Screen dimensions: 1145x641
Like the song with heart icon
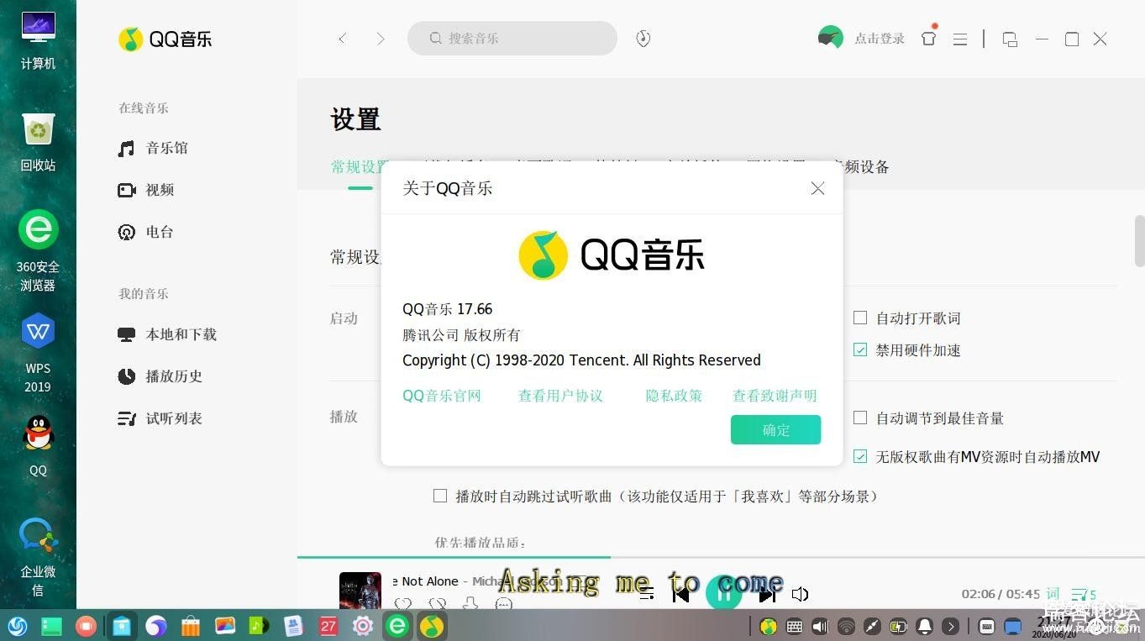403,603
